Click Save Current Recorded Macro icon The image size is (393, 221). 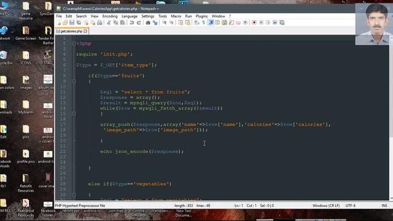[282, 23]
